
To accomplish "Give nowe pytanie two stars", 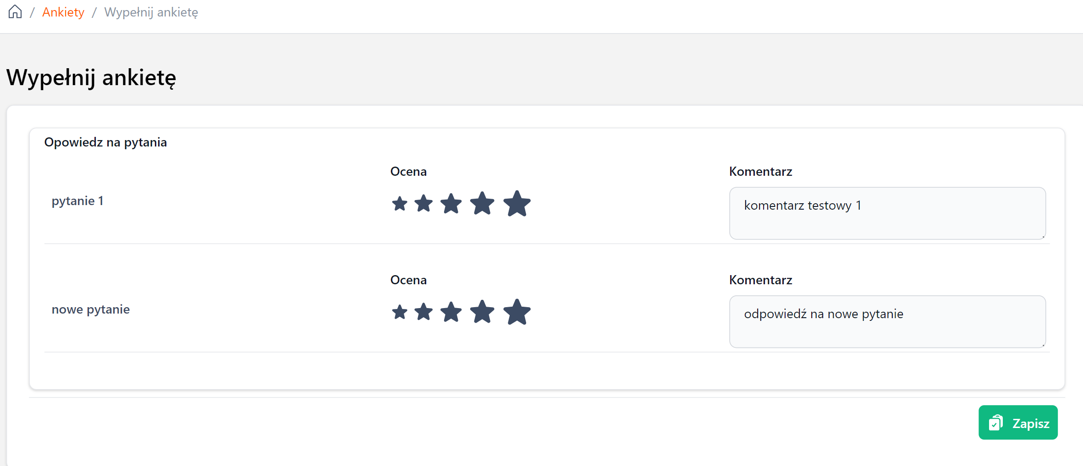I will (423, 312).
